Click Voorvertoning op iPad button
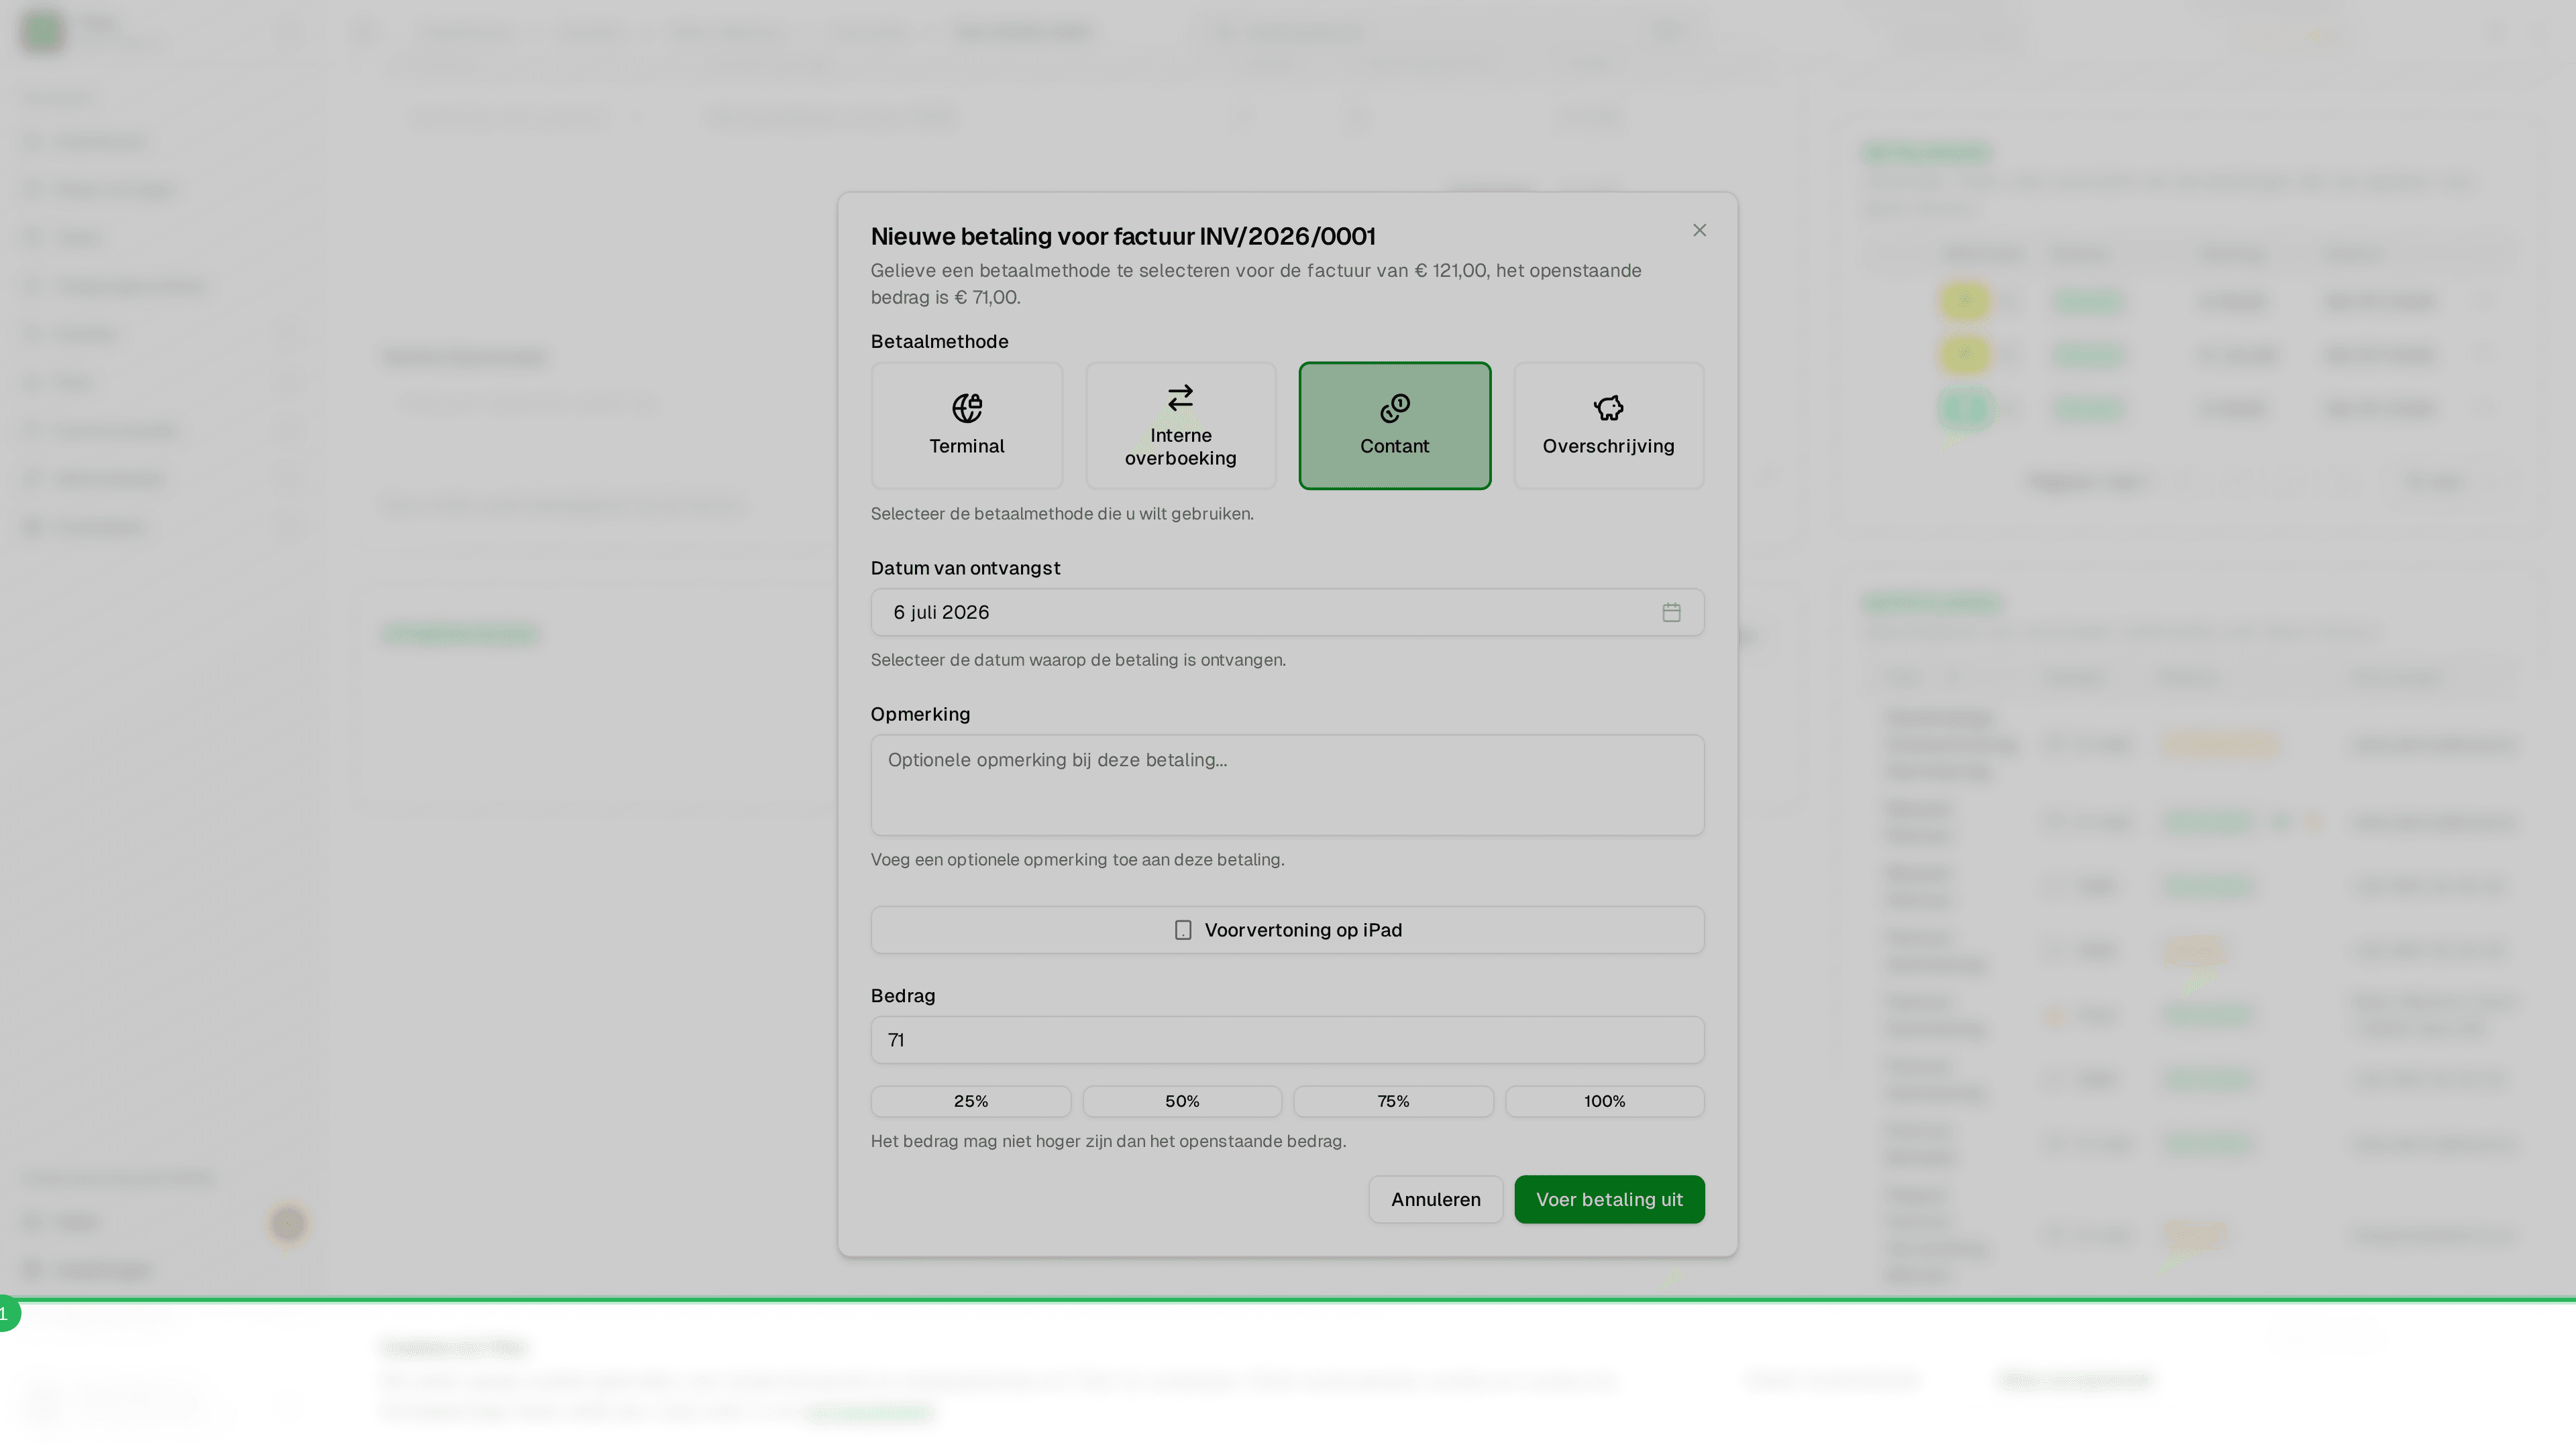 click(x=1287, y=930)
